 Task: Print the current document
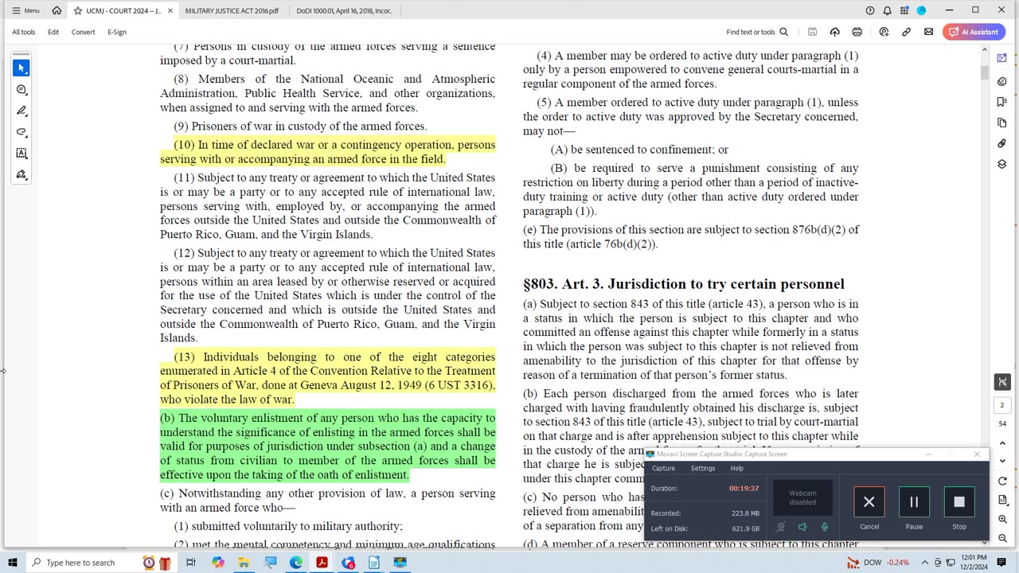(x=857, y=32)
